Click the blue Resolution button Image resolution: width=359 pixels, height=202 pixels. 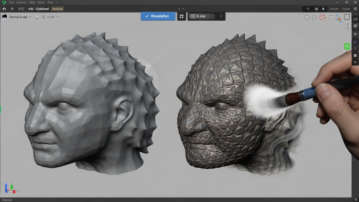[x=158, y=16]
